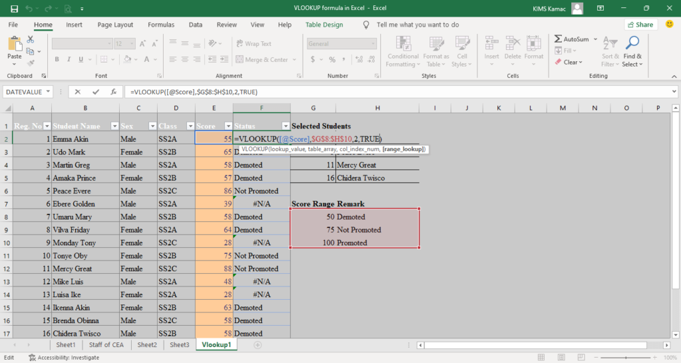Expand the formula bar chevron
This screenshot has width=681, height=363.
tap(674, 92)
